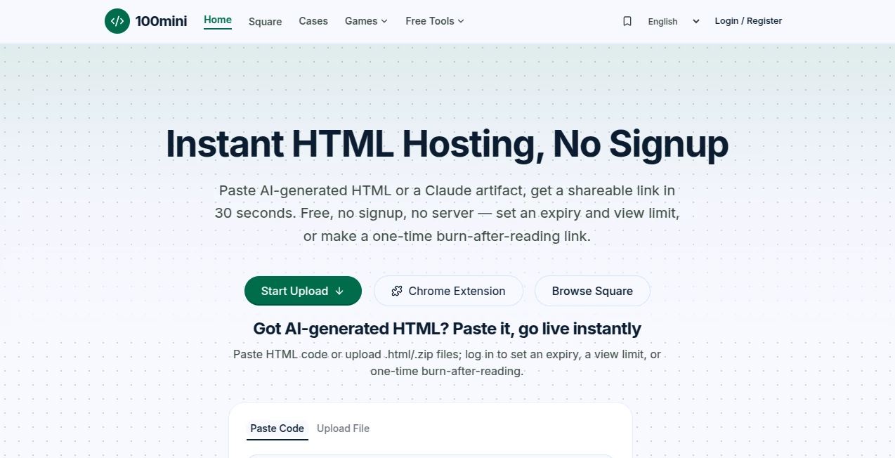Click the Login / Register link

click(x=748, y=21)
